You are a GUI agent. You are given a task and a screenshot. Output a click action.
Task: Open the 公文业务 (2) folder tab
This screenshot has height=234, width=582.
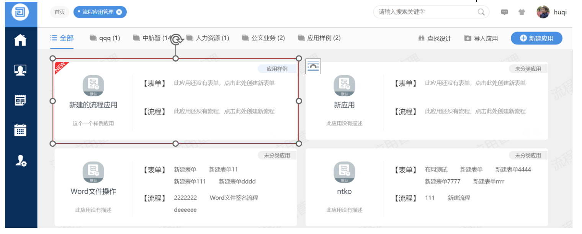click(x=263, y=38)
